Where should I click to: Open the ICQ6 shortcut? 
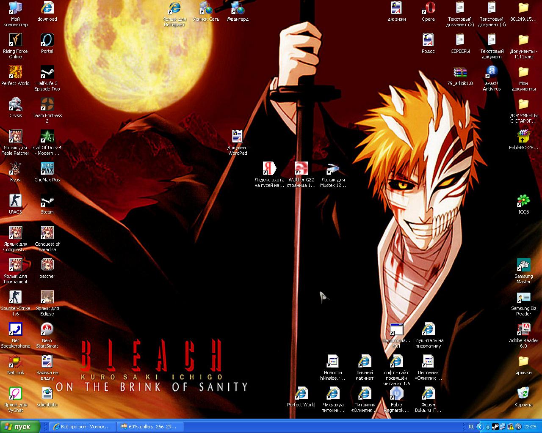click(x=523, y=201)
